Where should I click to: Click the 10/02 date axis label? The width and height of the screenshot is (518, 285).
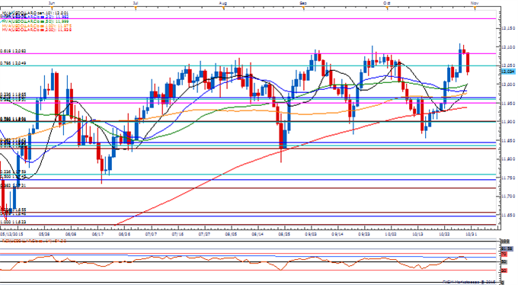[391, 234]
